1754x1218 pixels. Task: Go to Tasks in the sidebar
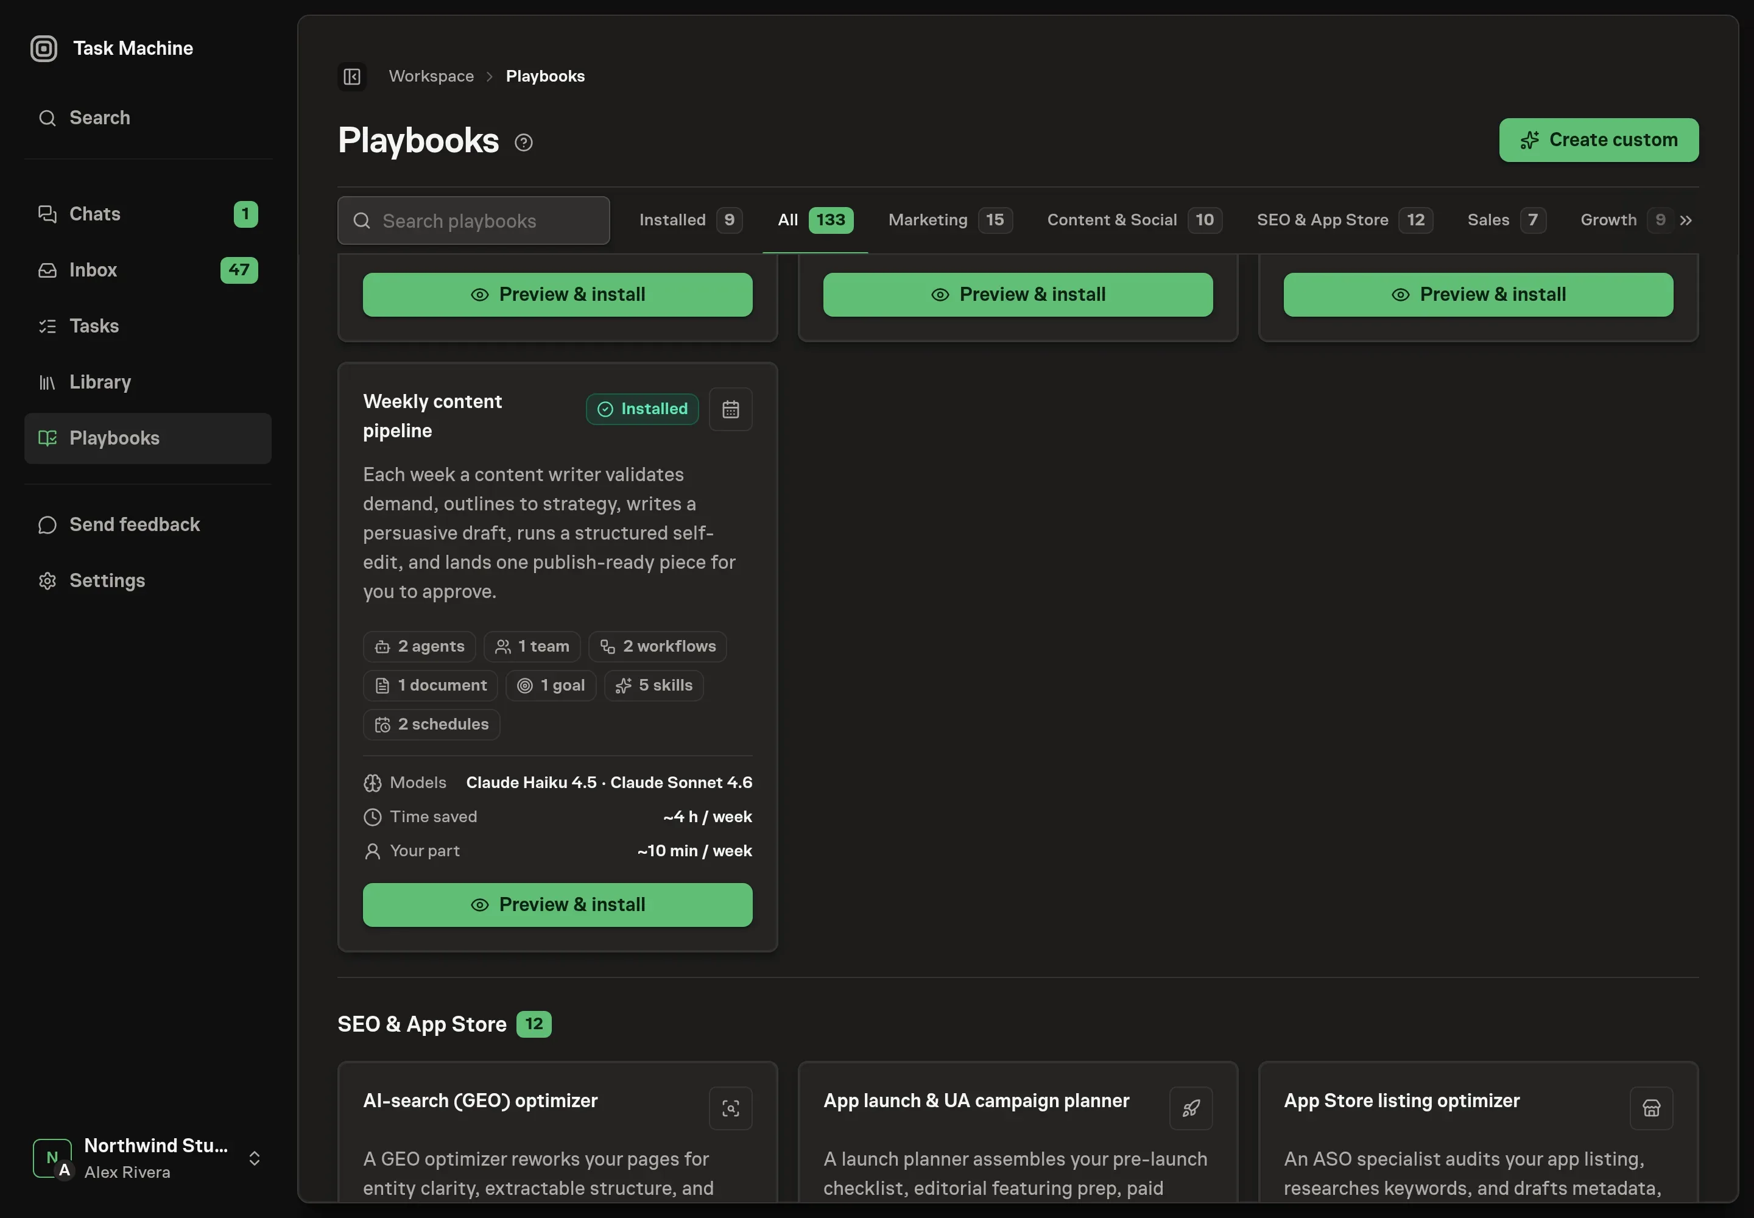[148, 326]
